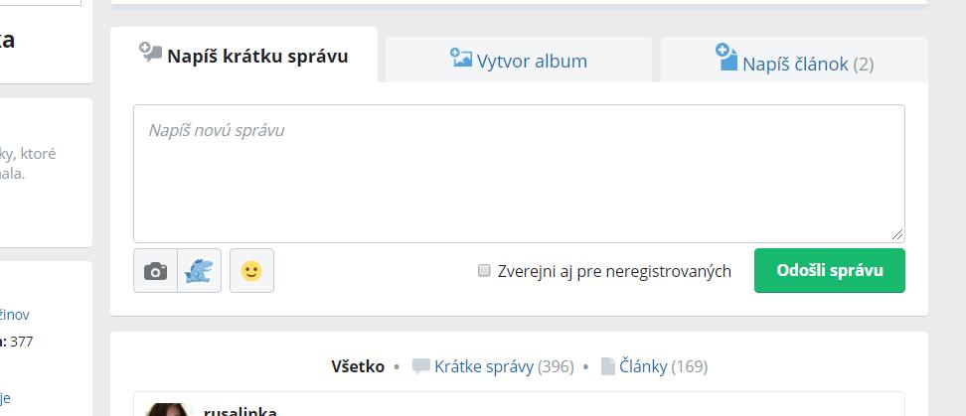Open rusalinka's profile avatar
This screenshot has height=416, width=966.
point(167,409)
